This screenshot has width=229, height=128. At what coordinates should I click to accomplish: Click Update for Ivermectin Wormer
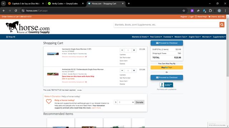pyautogui.click(x=122, y=54)
